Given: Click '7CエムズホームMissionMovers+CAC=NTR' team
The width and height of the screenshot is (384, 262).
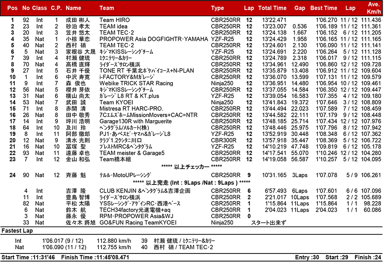Looking at the screenshot, I should pos(148,115).
